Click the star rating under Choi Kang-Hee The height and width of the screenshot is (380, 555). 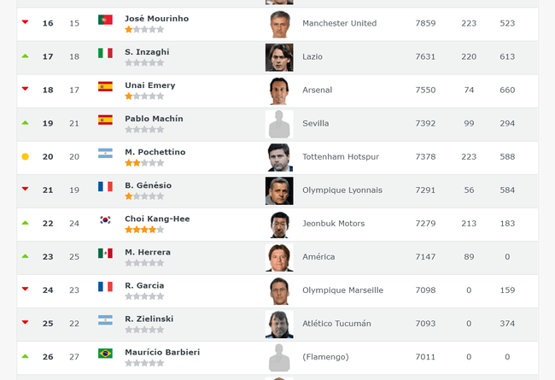pos(144,230)
